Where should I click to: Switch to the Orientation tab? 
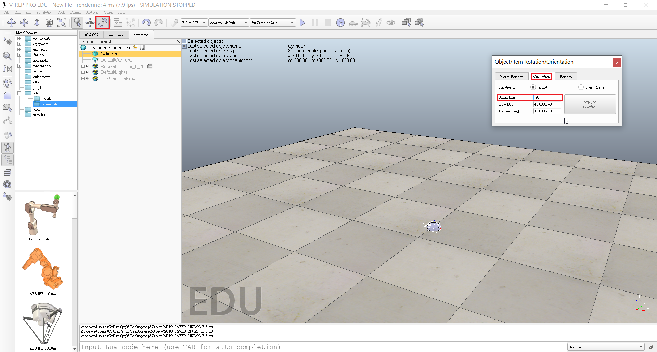[x=541, y=77]
